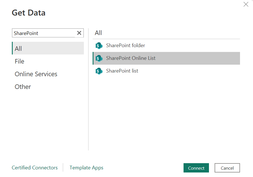Click the SharePoint folder connector icon

99,45
